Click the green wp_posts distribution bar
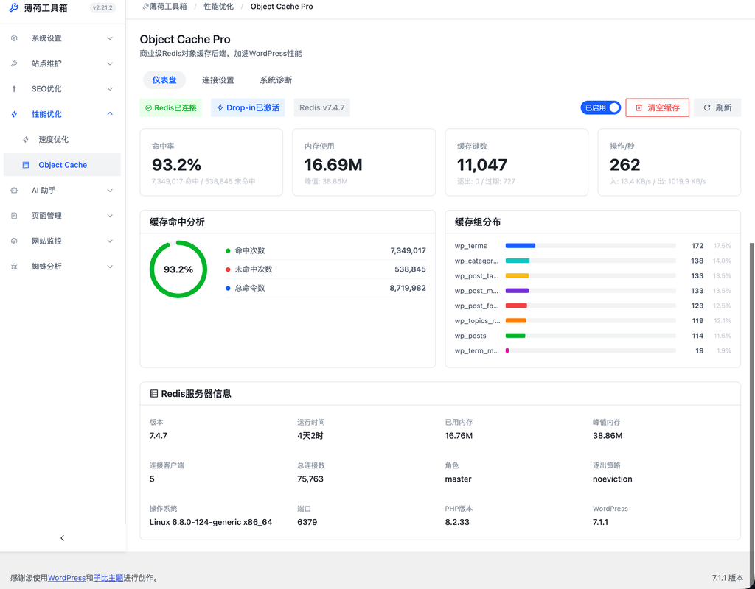This screenshot has width=755, height=589. [x=515, y=336]
